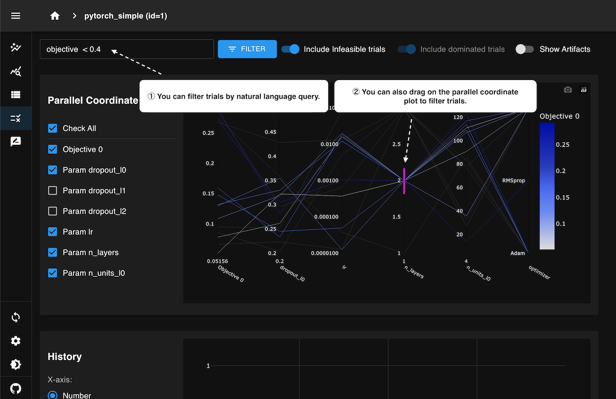Viewport: 616px width, 399px height.
Task: Uncheck the Check All checkbox
Action: tap(52, 128)
